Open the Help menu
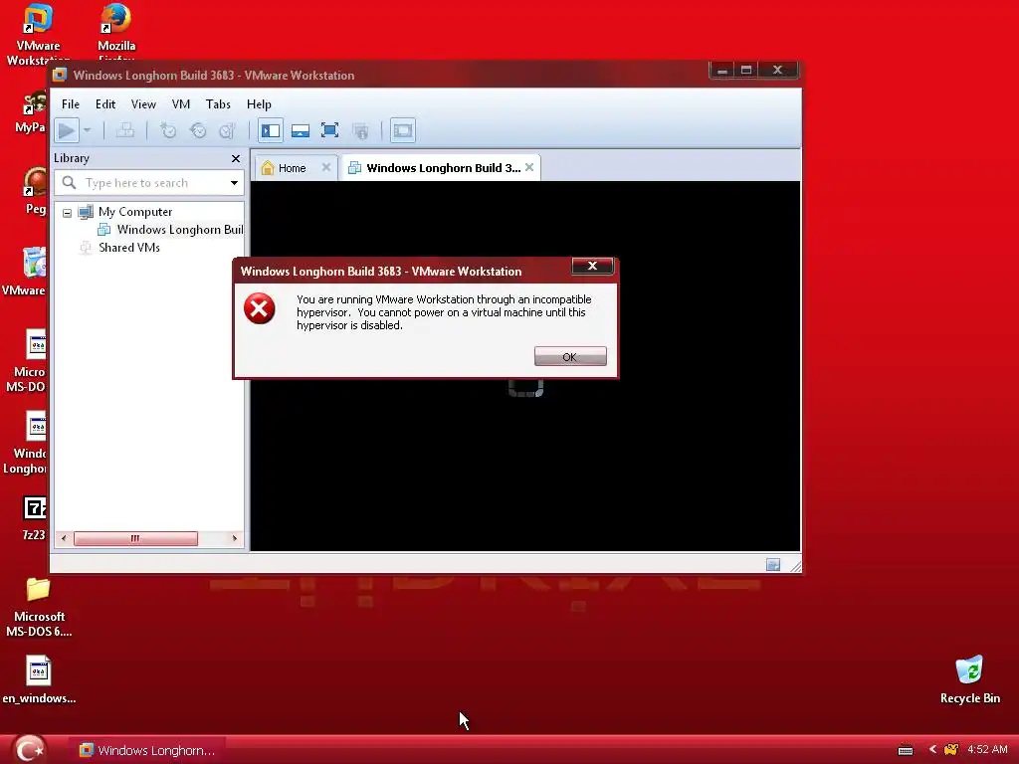This screenshot has width=1019, height=764. 259,103
